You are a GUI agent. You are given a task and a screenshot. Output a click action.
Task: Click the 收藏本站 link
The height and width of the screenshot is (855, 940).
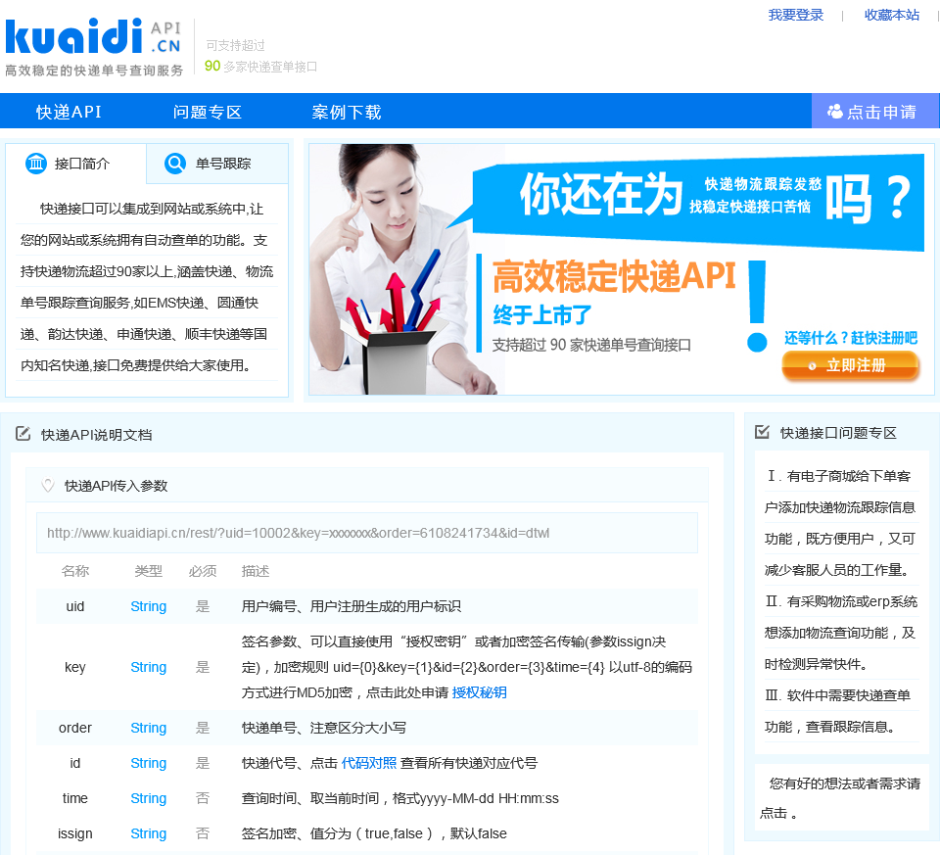pyautogui.click(x=891, y=15)
